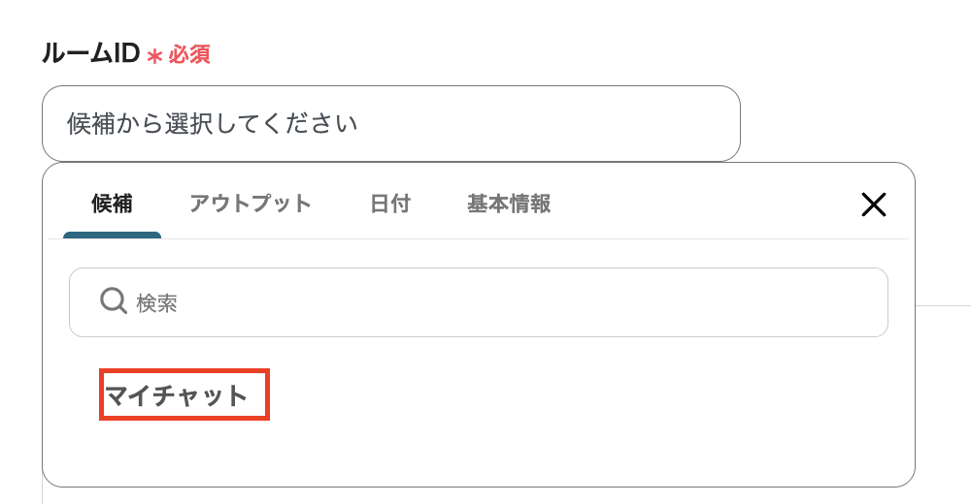
Task: Click the 必須 required marker text
Action: pos(189,55)
